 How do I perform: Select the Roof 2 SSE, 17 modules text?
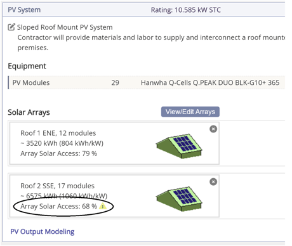57,186
